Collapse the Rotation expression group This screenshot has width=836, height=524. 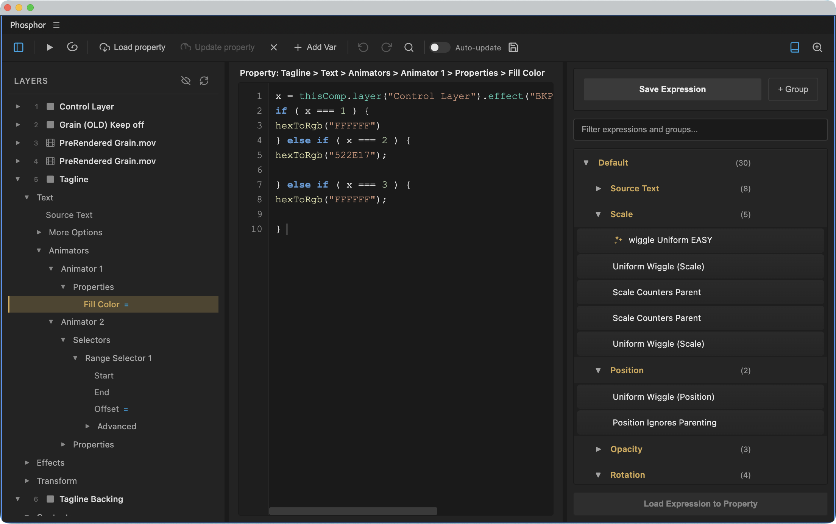coord(598,475)
